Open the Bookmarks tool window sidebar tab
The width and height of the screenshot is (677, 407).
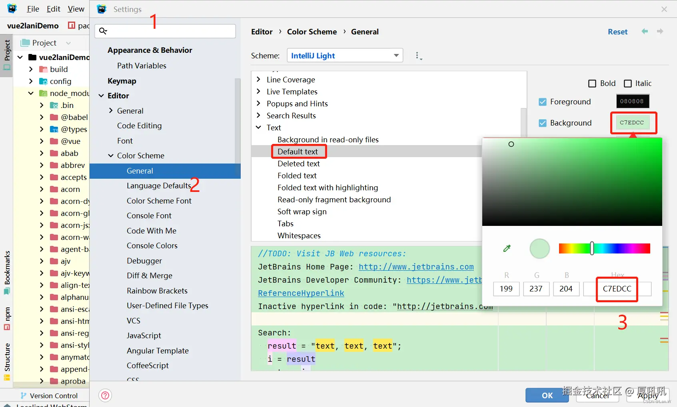pyautogui.click(x=7, y=272)
